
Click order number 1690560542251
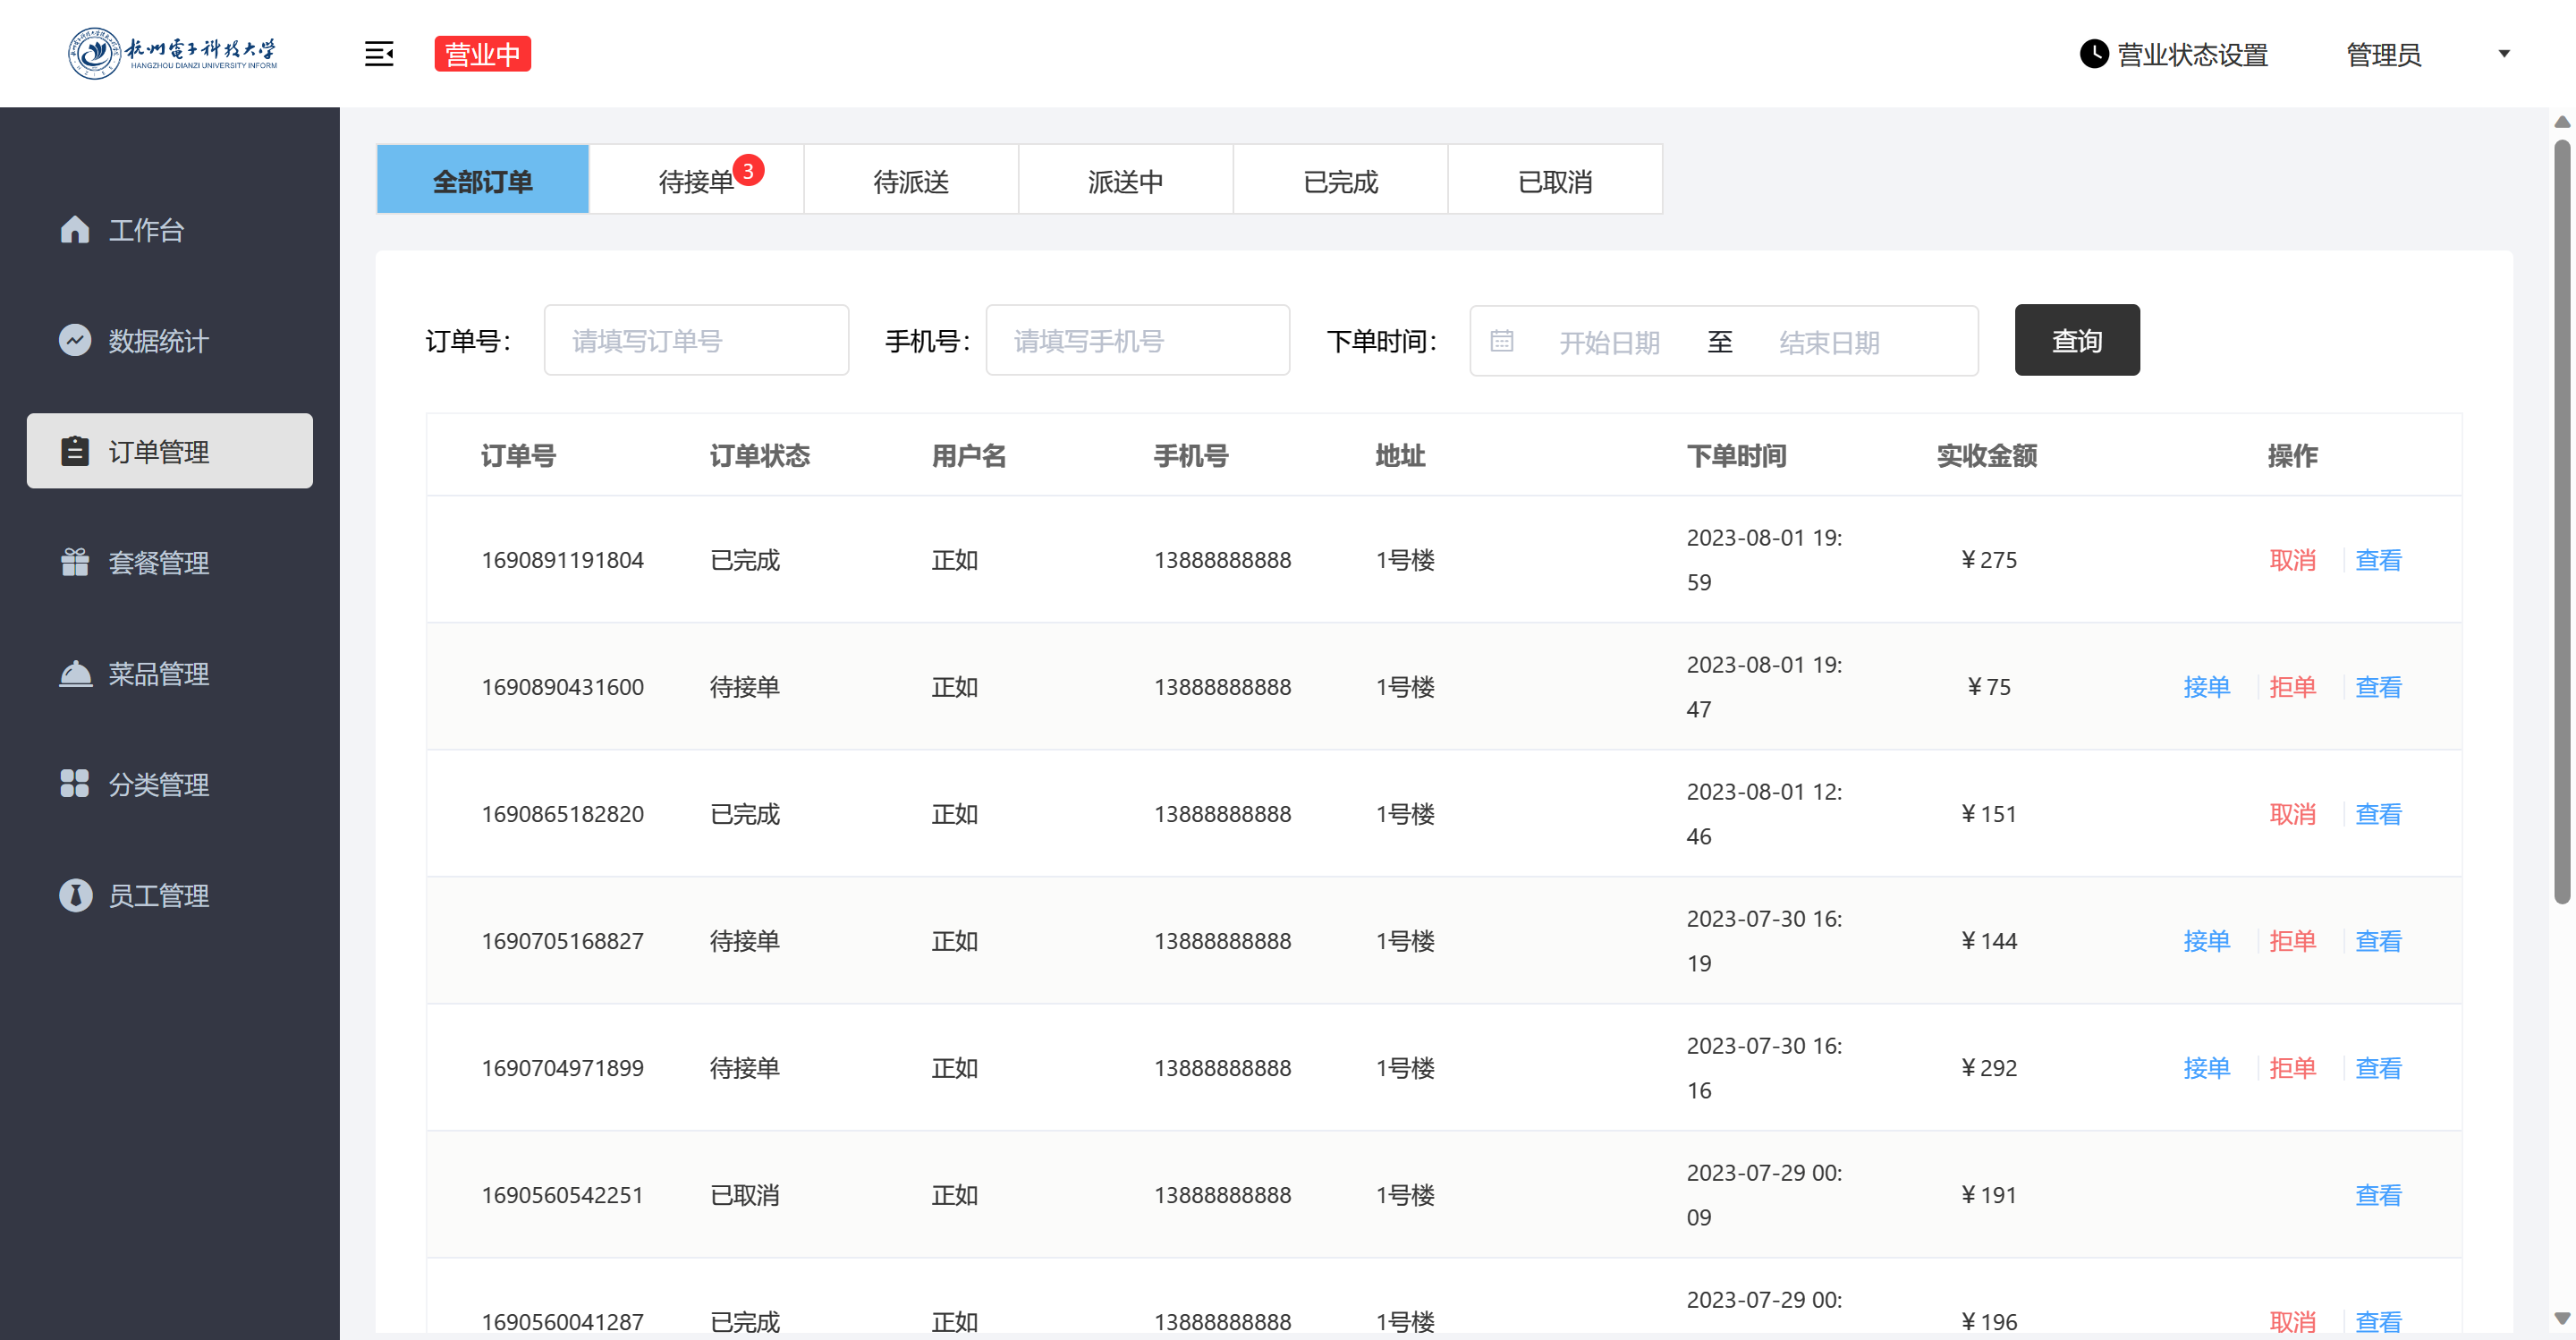click(x=563, y=1195)
